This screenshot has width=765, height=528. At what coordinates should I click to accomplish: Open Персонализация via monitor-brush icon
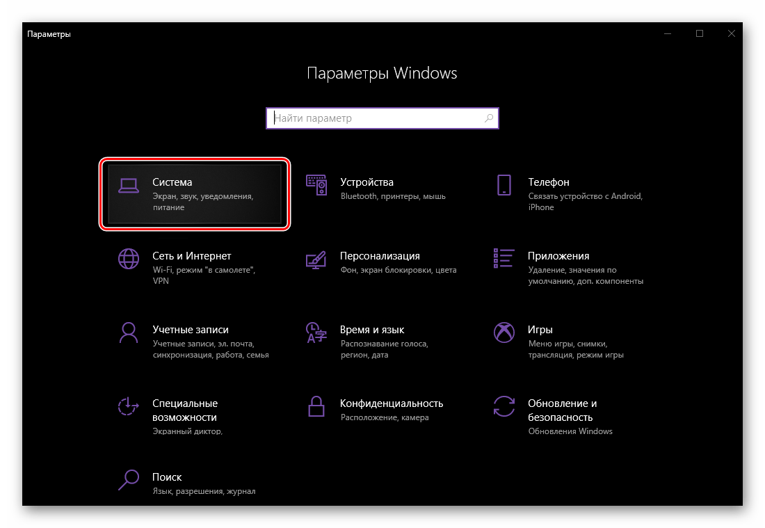316,259
